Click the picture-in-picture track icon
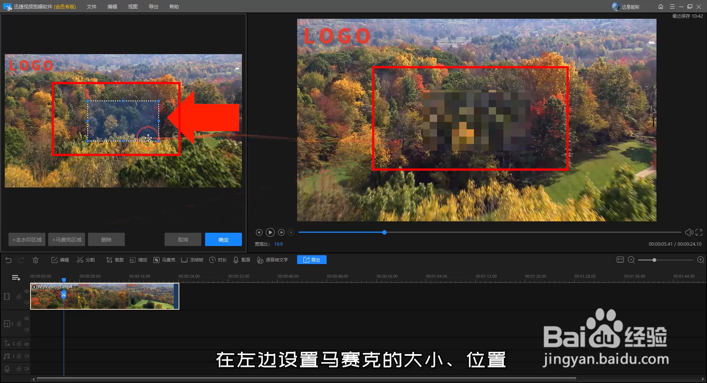 pyautogui.click(x=7, y=324)
